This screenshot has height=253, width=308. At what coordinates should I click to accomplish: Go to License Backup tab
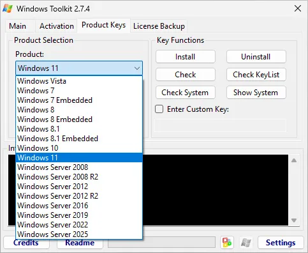159,26
